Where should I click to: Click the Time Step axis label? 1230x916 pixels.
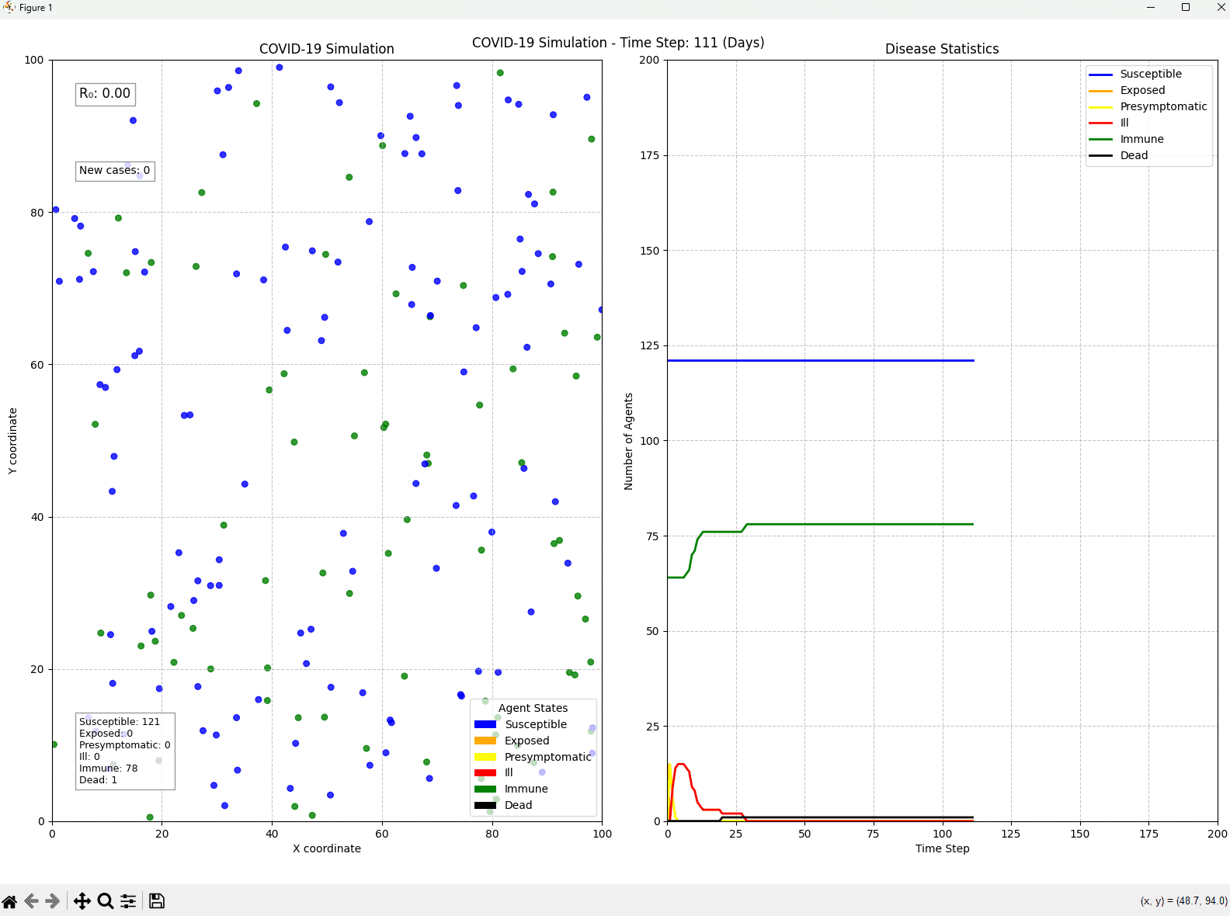click(942, 848)
